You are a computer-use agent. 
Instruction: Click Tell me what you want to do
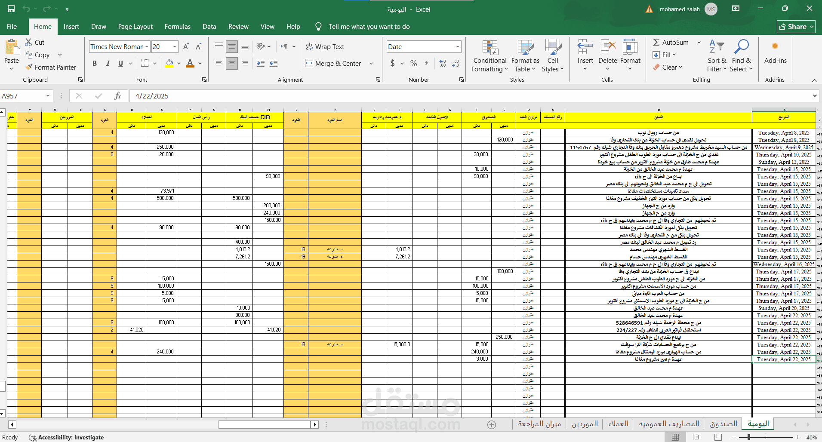pyautogui.click(x=369, y=26)
